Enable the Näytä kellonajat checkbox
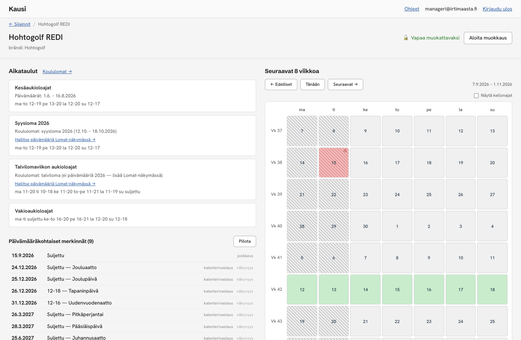 tap(476, 96)
